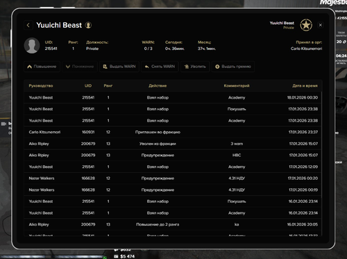Image resolution: width=347 pixels, height=259 pixels.
Task: Click the Сегодня playtime value
Action: [x=175, y=49]
